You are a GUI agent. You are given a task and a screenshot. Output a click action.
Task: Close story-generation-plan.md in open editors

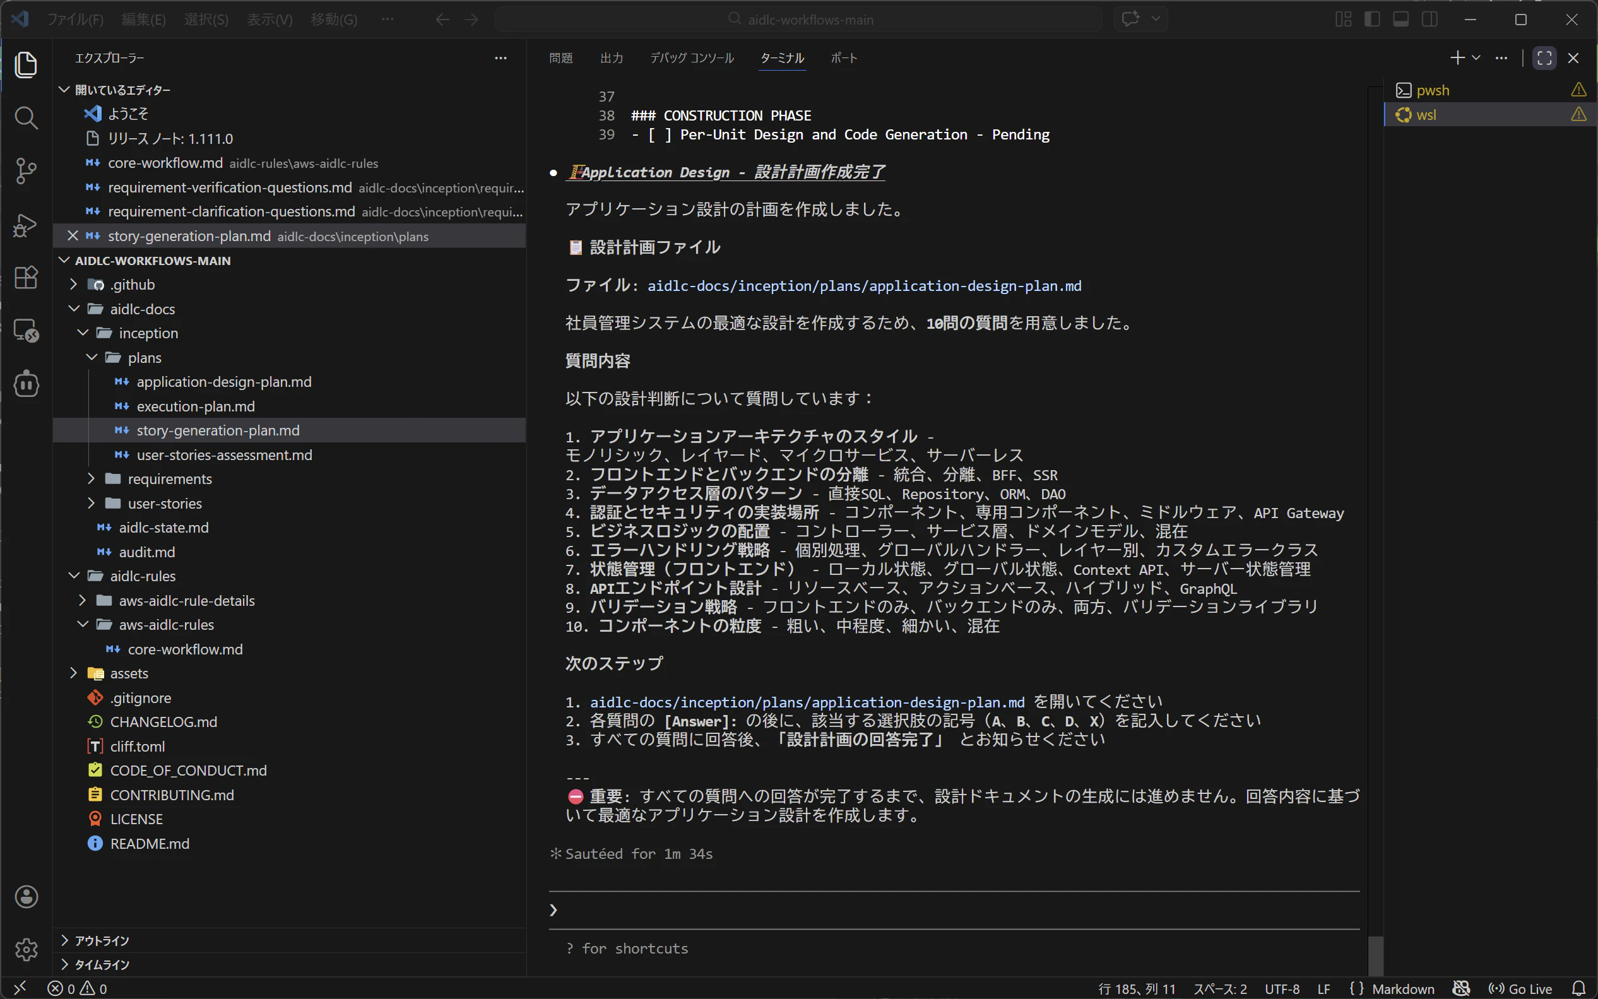tap(73, 236)
